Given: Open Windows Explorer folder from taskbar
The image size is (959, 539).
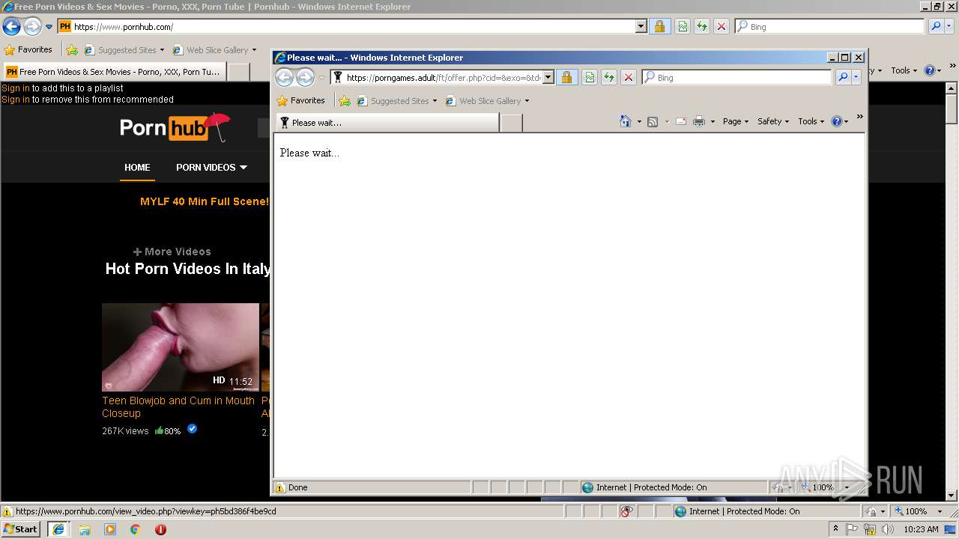Looking at the screenshot, I should 85,529.
